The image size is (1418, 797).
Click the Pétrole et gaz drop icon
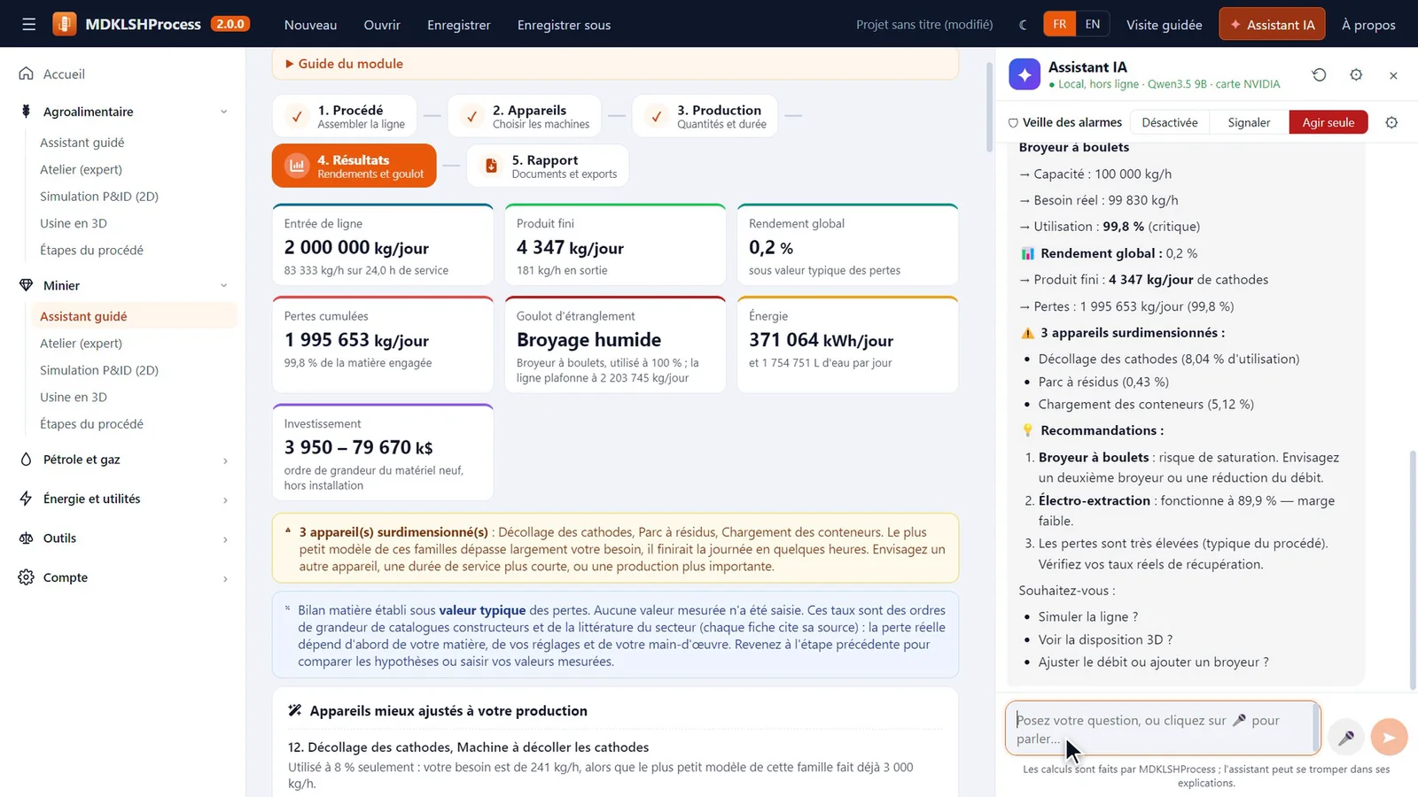point(27,459)
